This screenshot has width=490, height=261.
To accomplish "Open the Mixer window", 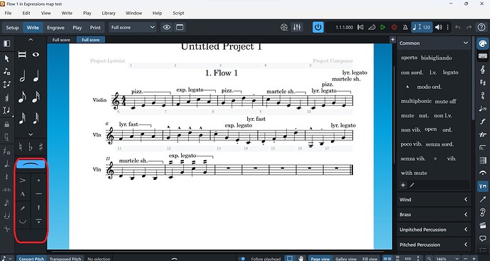I will coord(297,27).
